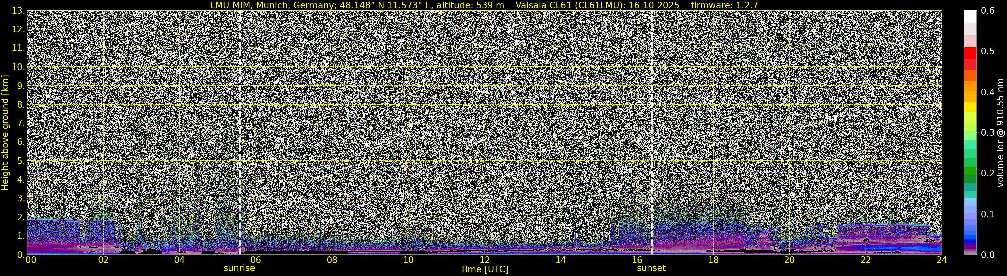Click the height axis tick label '4.'
The image size is (1007, 276).
coord(21,179)
